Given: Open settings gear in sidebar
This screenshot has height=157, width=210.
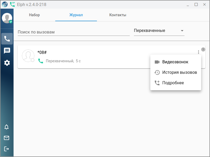Looking at the screenshot, I should [x=7, y=63].
